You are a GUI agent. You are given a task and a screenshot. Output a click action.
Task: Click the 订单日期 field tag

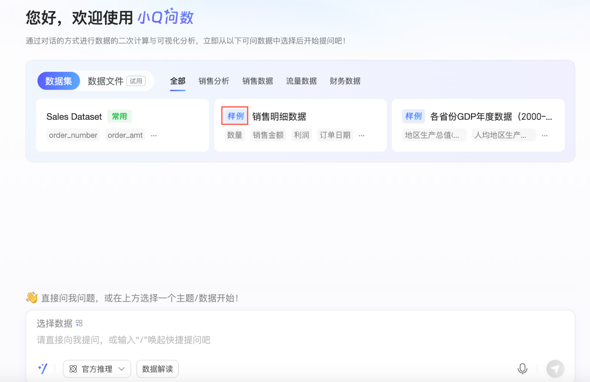coord(335,135)
